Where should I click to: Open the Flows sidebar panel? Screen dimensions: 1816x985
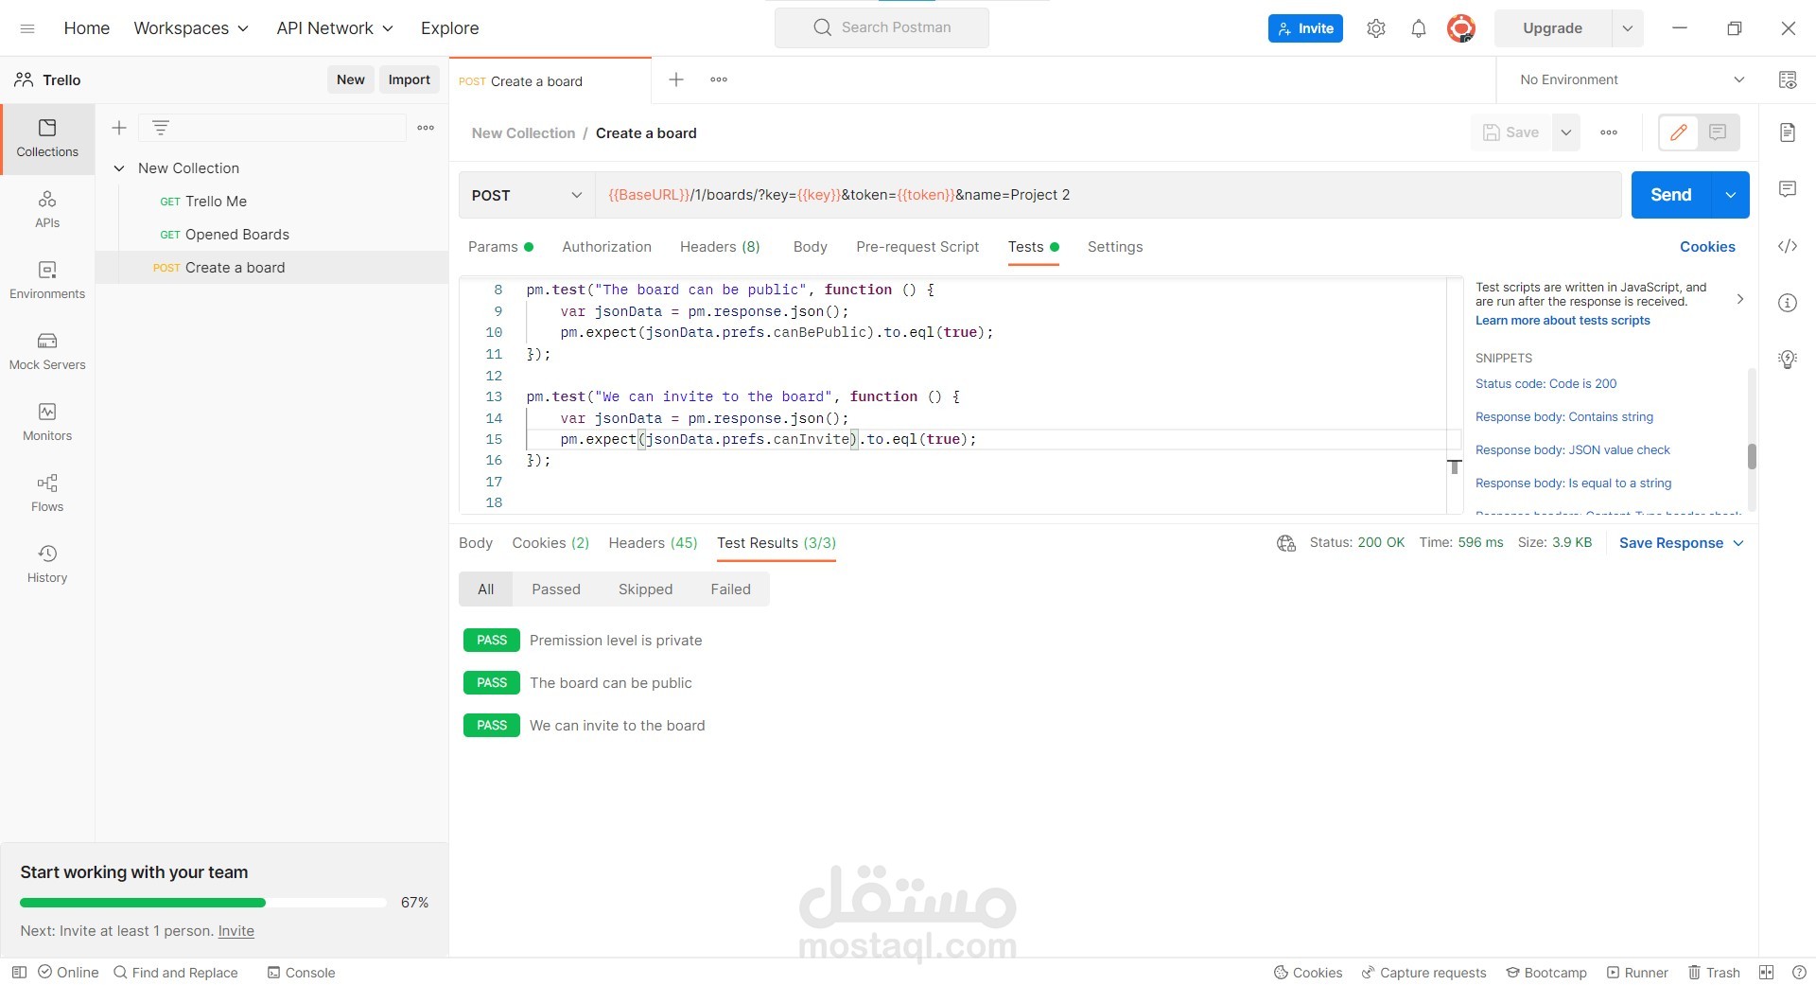(x=47, y=494)
